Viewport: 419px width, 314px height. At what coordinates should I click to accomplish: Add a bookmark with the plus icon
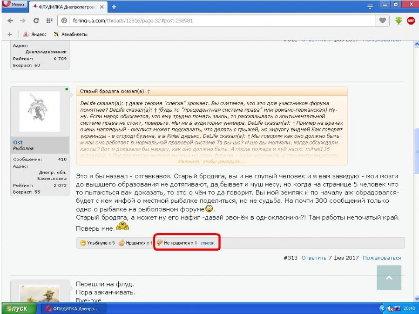point(10,34)
